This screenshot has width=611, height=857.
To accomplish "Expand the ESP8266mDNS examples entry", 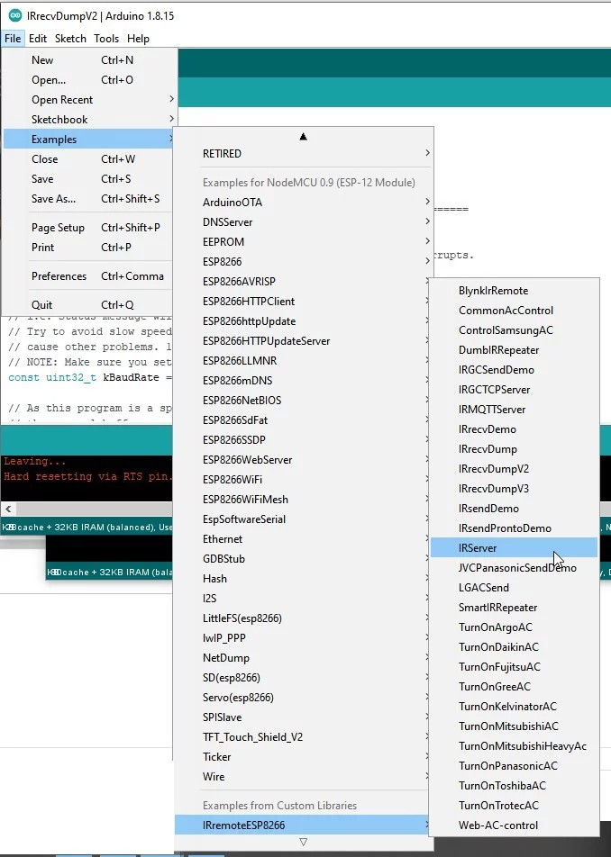I will coord(303,381).
